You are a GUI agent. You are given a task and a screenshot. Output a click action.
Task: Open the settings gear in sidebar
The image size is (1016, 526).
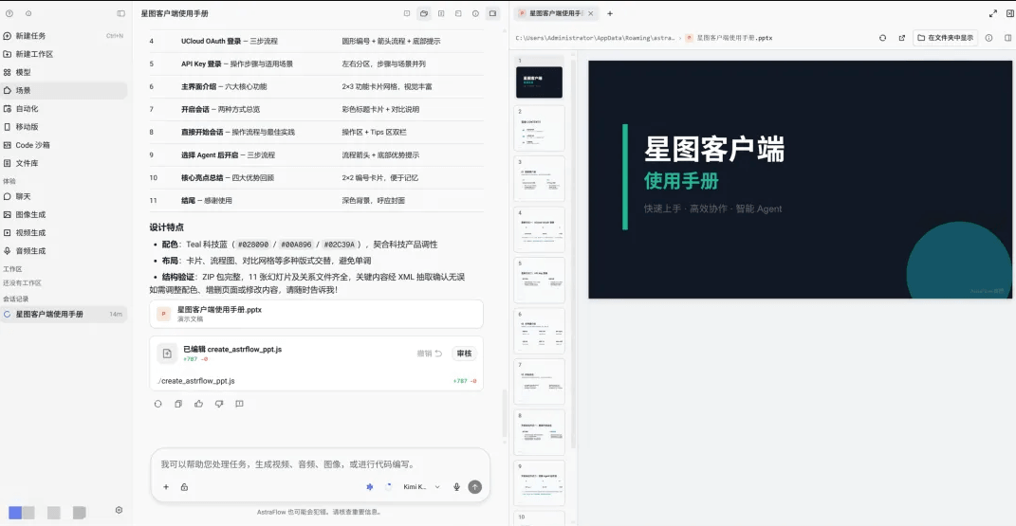tap(119, 510)
